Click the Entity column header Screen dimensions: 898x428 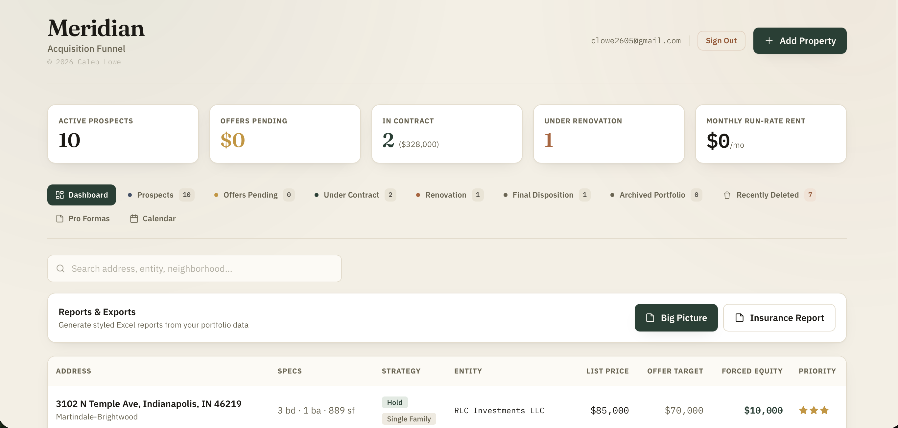pos(468,371)
